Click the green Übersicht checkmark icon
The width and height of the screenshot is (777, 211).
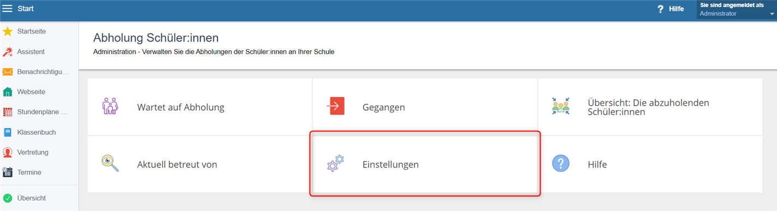click(8, 198)
